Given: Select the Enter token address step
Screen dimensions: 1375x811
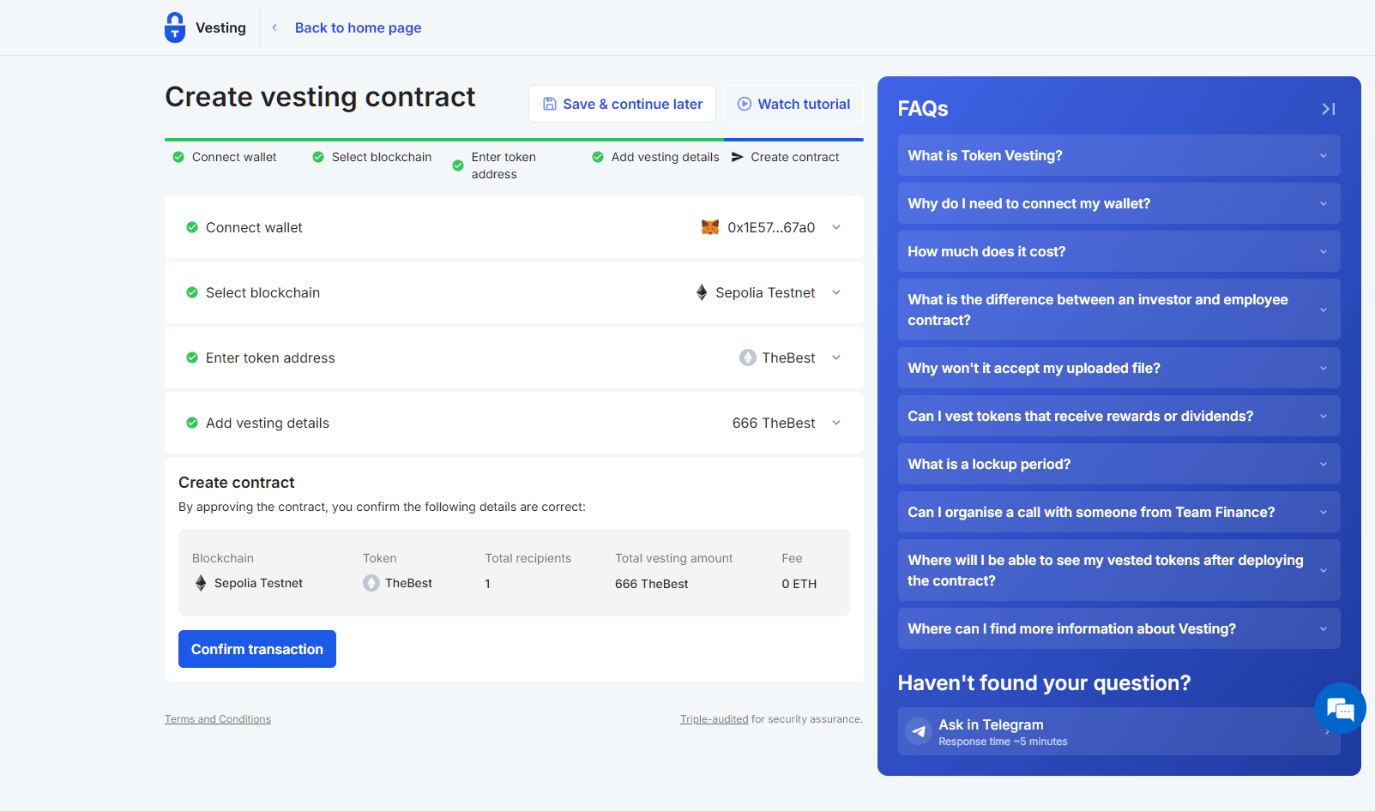Looking at the screenshot, I should (504, 165).
